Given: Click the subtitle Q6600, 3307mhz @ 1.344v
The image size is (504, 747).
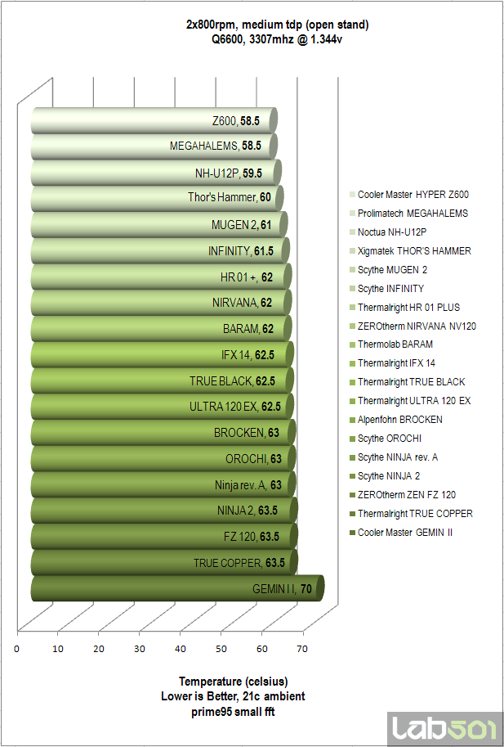Looking at the screenshot, I should pyautogui.click(x=277, y=39).
